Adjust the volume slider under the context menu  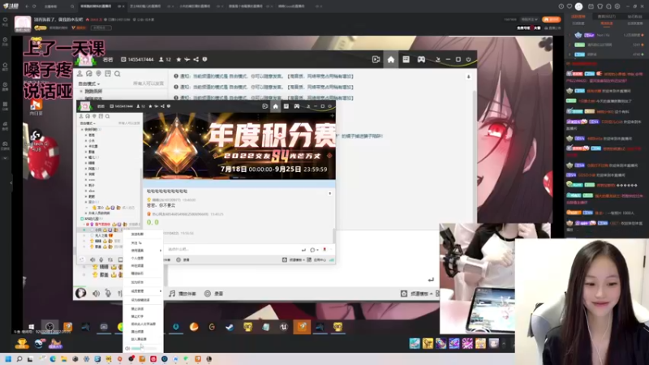(x=144, y=349)
